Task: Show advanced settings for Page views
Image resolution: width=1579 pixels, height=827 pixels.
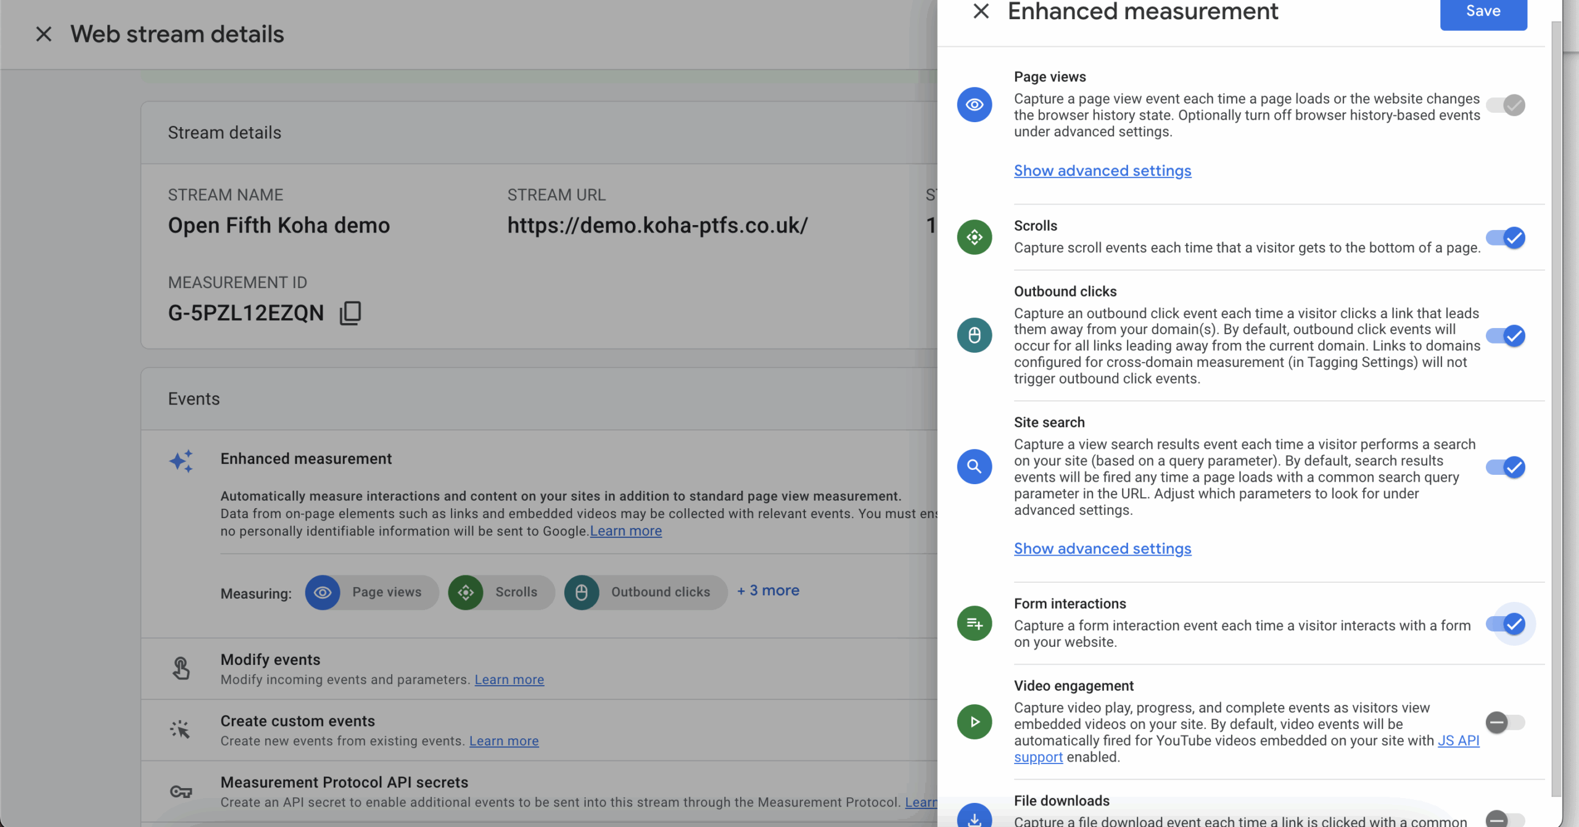Action: tap(1102, 171)
